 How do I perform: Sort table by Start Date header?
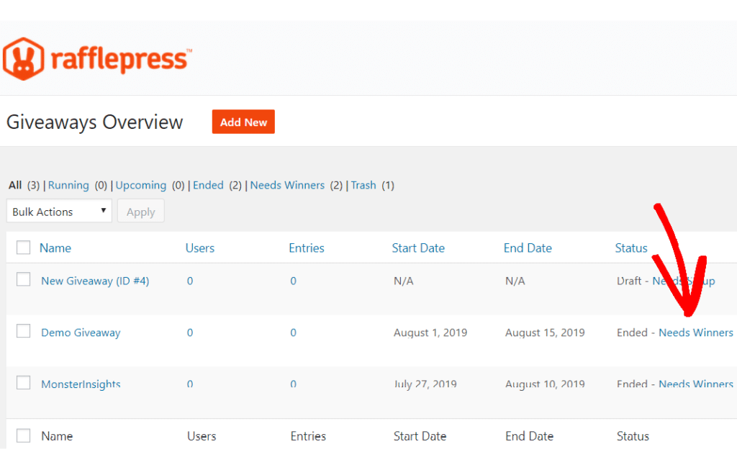(418, 248)
